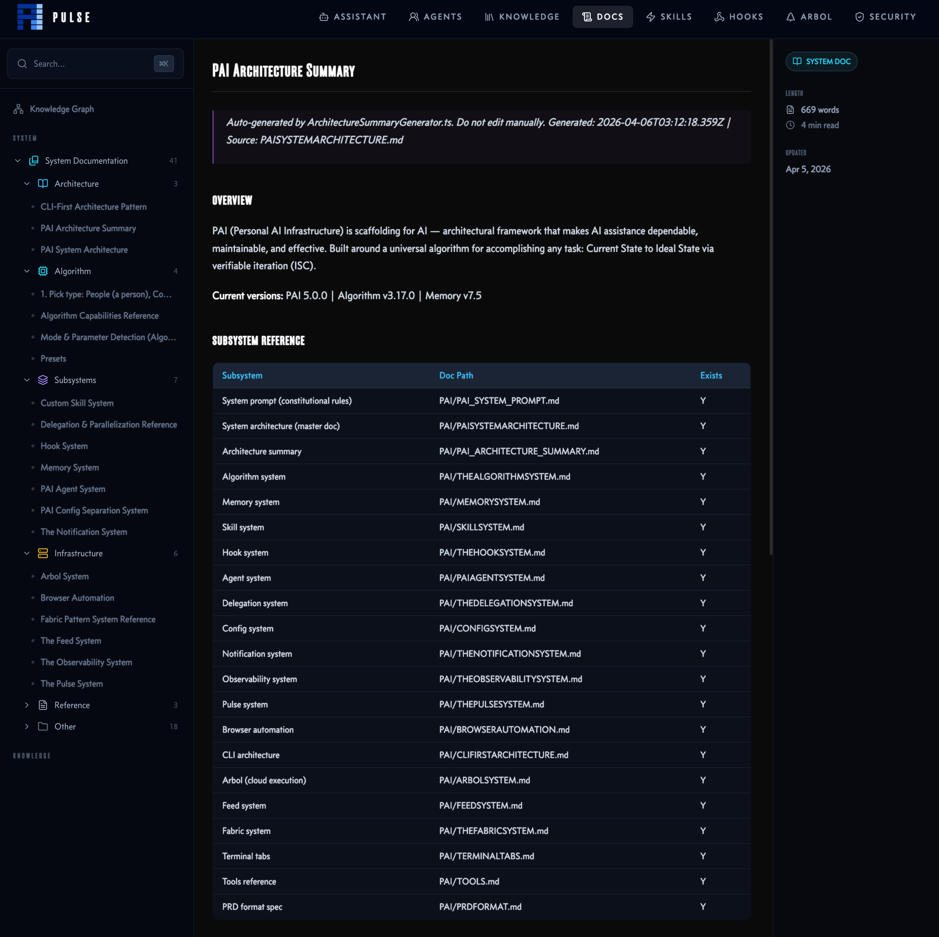Click the Pulse logo icon

coord(30,17)
